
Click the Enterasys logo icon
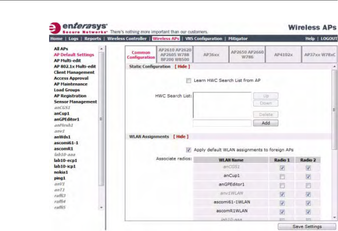[x=55, y=28]
